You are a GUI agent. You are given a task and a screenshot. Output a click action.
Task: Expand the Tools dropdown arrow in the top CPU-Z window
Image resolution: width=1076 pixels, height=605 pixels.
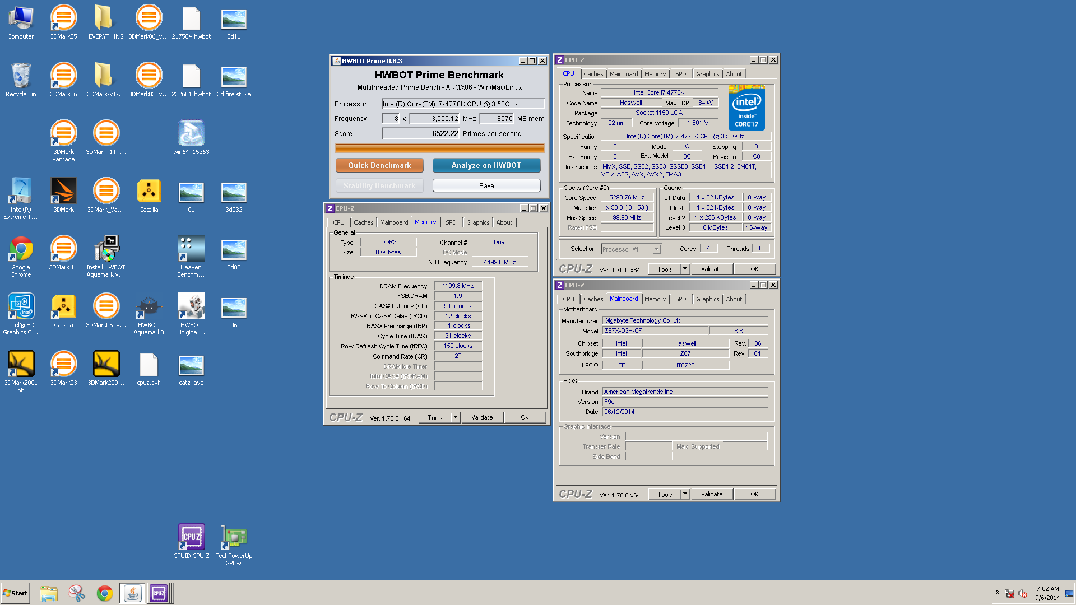[685, 269]
